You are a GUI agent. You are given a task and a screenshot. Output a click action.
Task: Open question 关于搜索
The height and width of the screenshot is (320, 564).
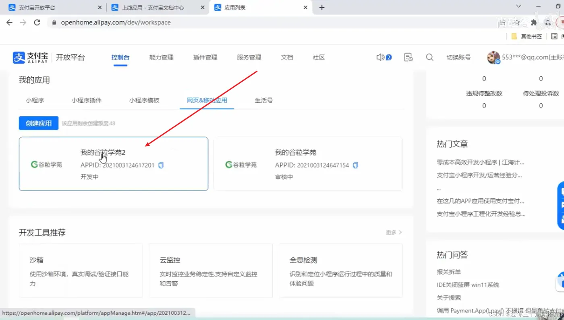point(449,297)
